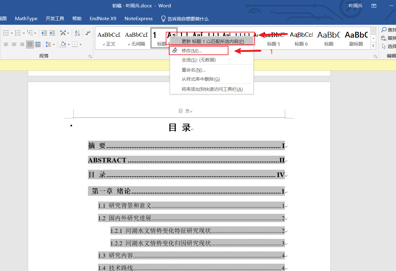This screenshot has height=271, width=396.
Task: Choose 全选(S) from context menu
Action: [x=212, y=60]
